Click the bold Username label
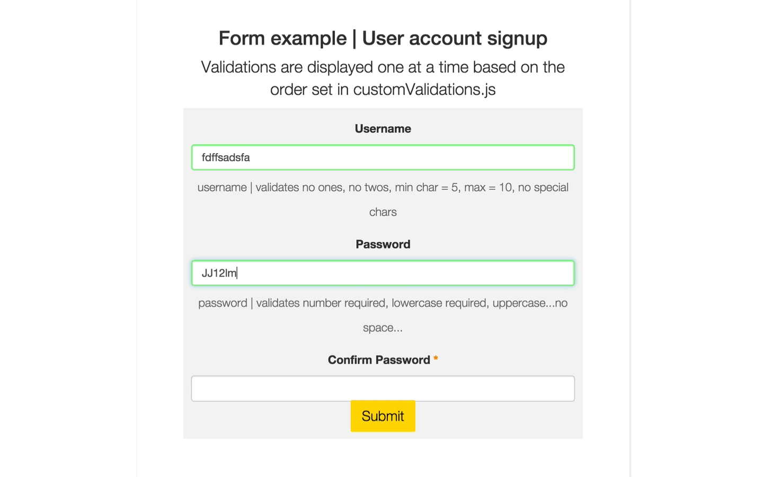Viewport: 763px width, 477px height. pyautogui.click(x=383, y=129)
